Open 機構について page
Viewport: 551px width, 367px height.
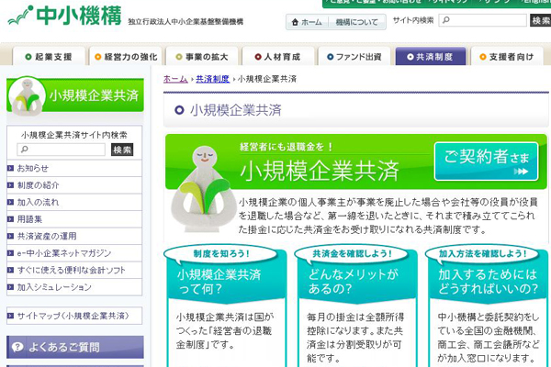point(356,22)
